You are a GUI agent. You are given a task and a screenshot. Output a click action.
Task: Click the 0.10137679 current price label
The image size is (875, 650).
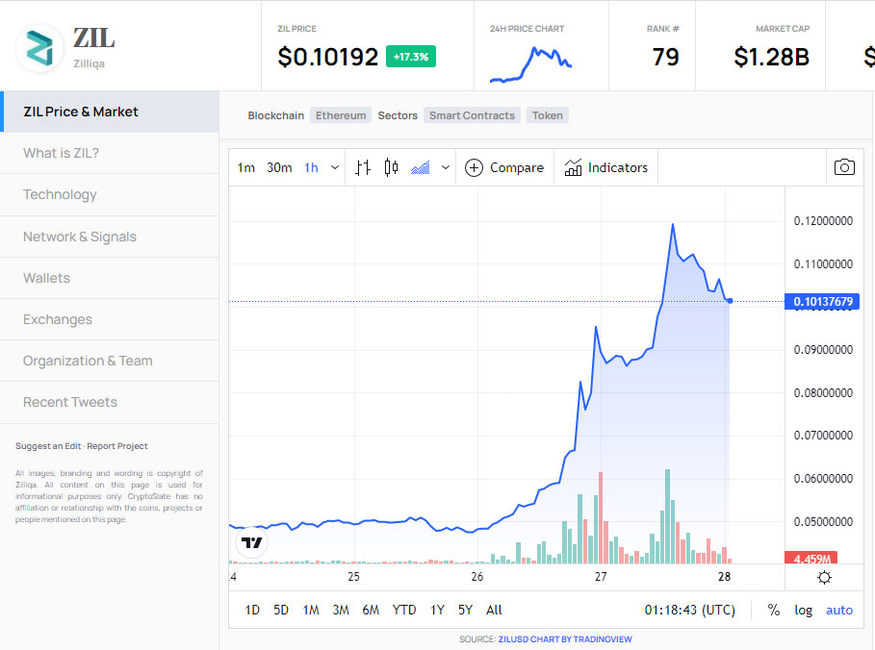pos(823,302)
